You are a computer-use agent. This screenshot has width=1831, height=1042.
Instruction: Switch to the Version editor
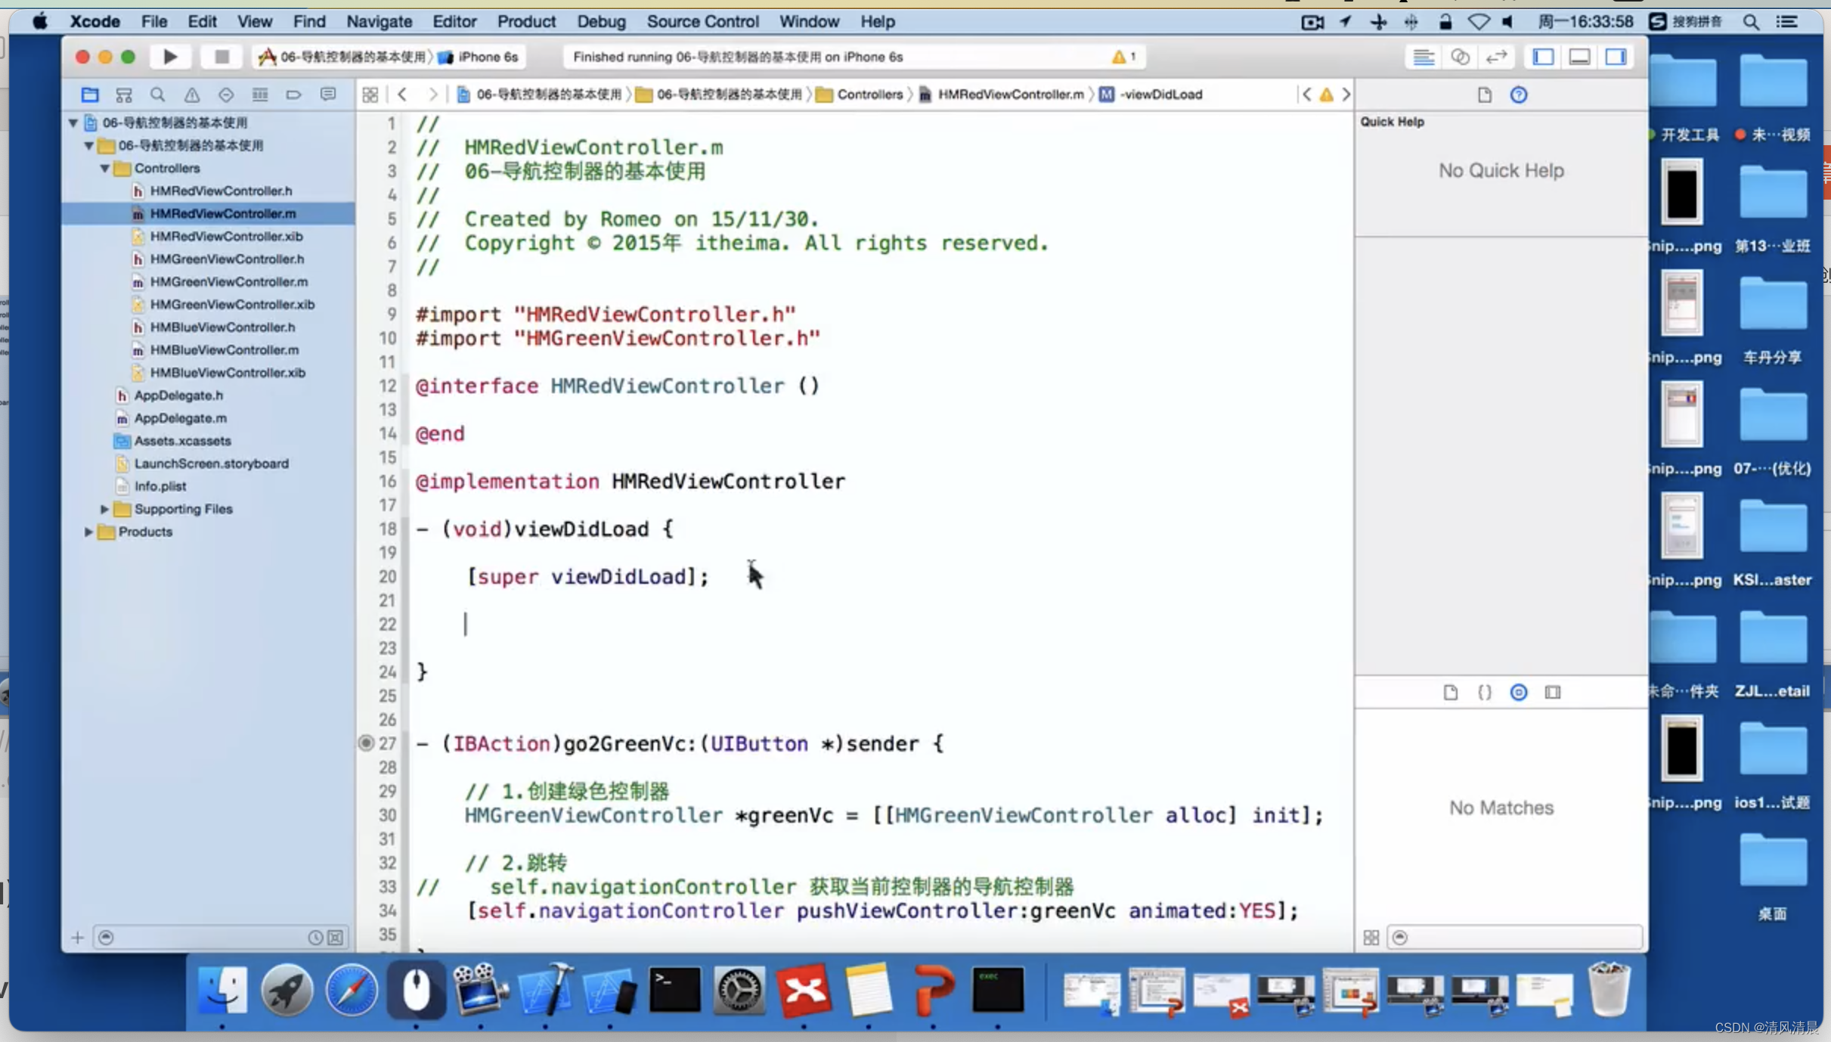(1496, 57)
